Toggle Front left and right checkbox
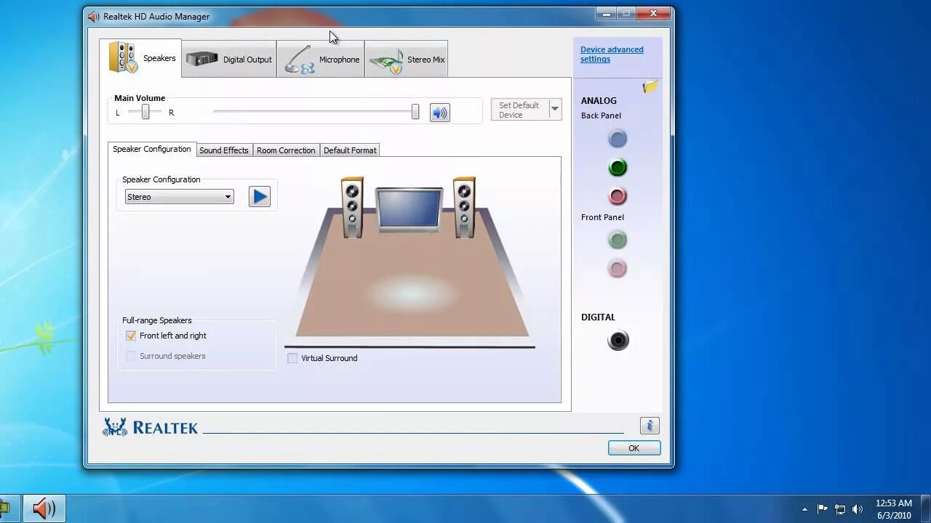 point(131,336)
